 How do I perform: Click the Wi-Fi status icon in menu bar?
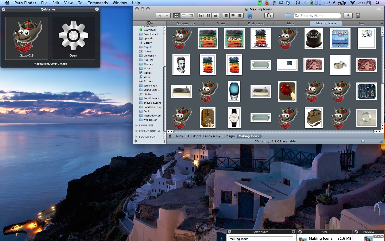coord(353,3)
